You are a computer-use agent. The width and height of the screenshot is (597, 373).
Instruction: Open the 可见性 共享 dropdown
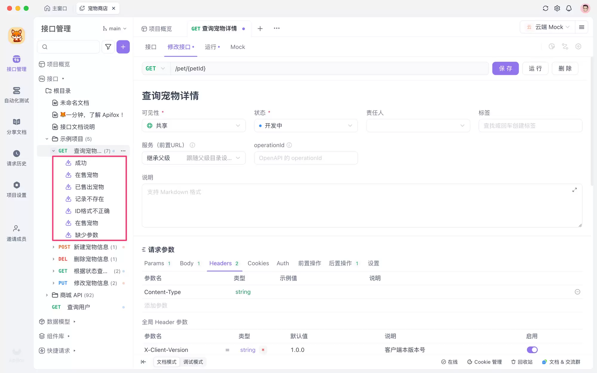(194, 126)
